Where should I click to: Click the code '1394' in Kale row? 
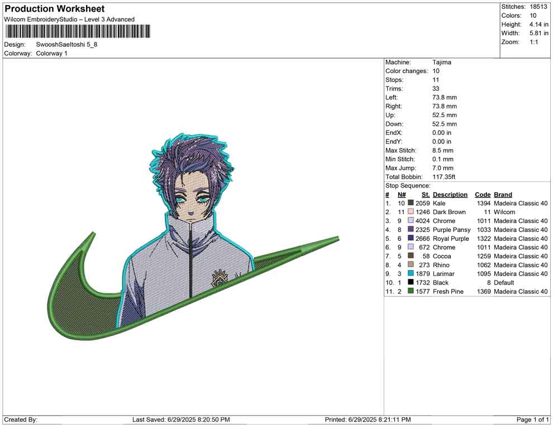pyautogui.click(x=484, y=203)
